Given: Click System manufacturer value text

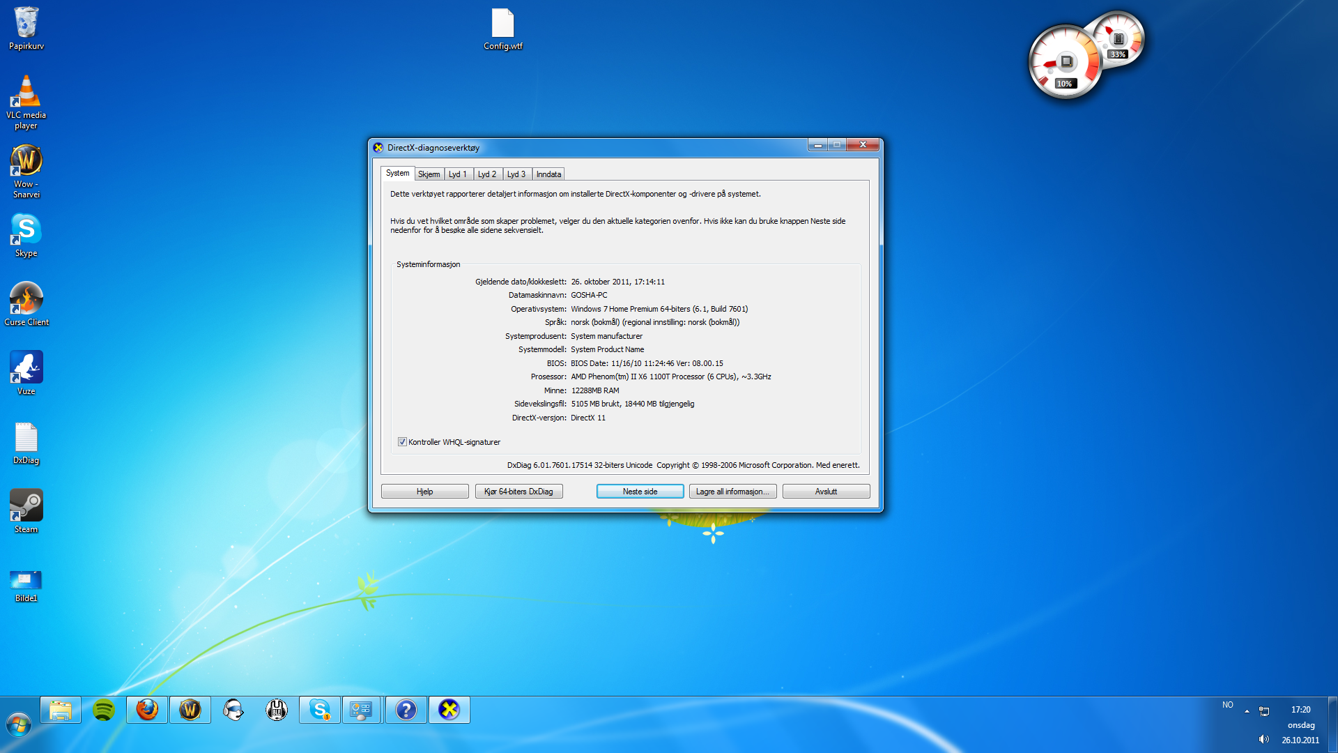Looking at the screenshot, I should coord(606,336).
